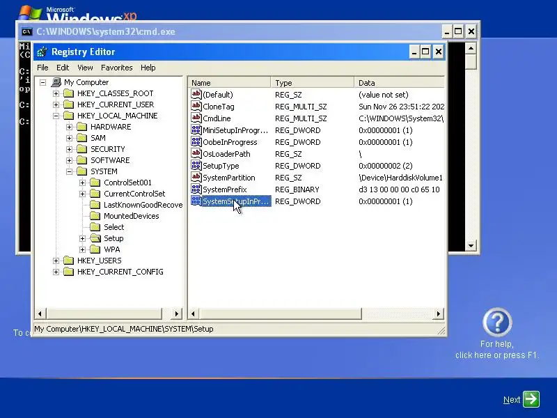Click the LastKnownGoodRecovery folder icon

(95, 205)
